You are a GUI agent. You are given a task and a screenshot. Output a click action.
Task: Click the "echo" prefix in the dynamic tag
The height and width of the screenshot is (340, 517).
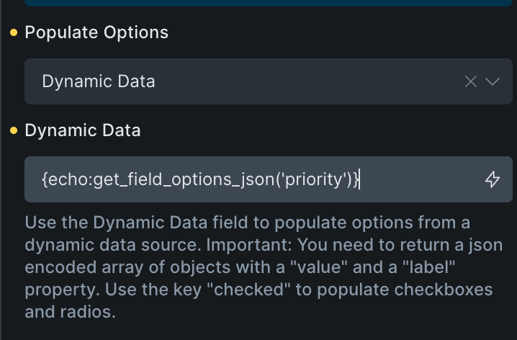point(65,179)
